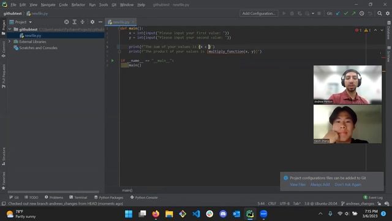Click Select Opened File target icon

(x=67, y=22)
